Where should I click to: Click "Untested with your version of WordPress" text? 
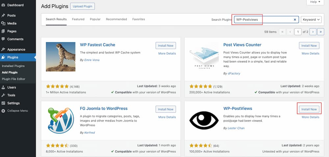pos(291,151)
